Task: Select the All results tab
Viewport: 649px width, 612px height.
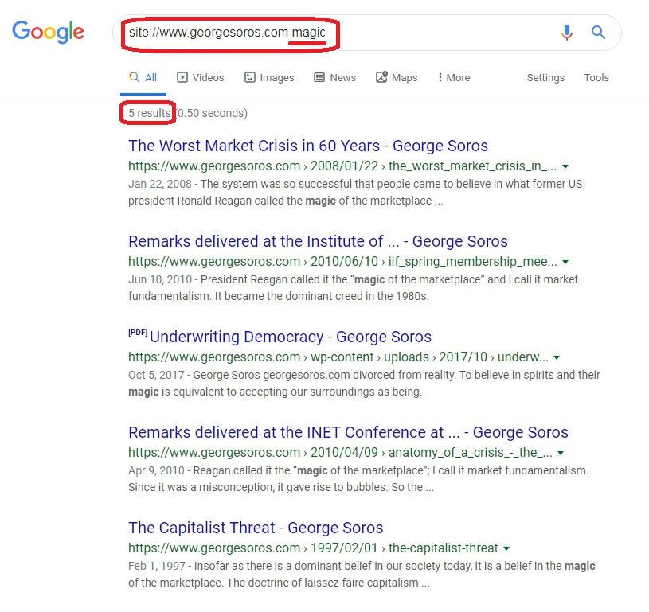Action: pyautogui.click(x=143, y=77)
